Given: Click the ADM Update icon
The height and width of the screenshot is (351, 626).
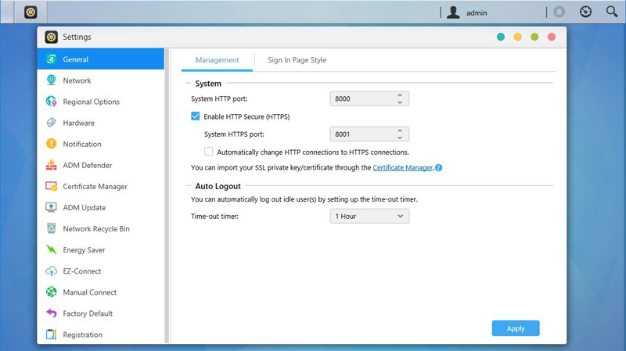Looking at the screenshot, I should 51,207.
